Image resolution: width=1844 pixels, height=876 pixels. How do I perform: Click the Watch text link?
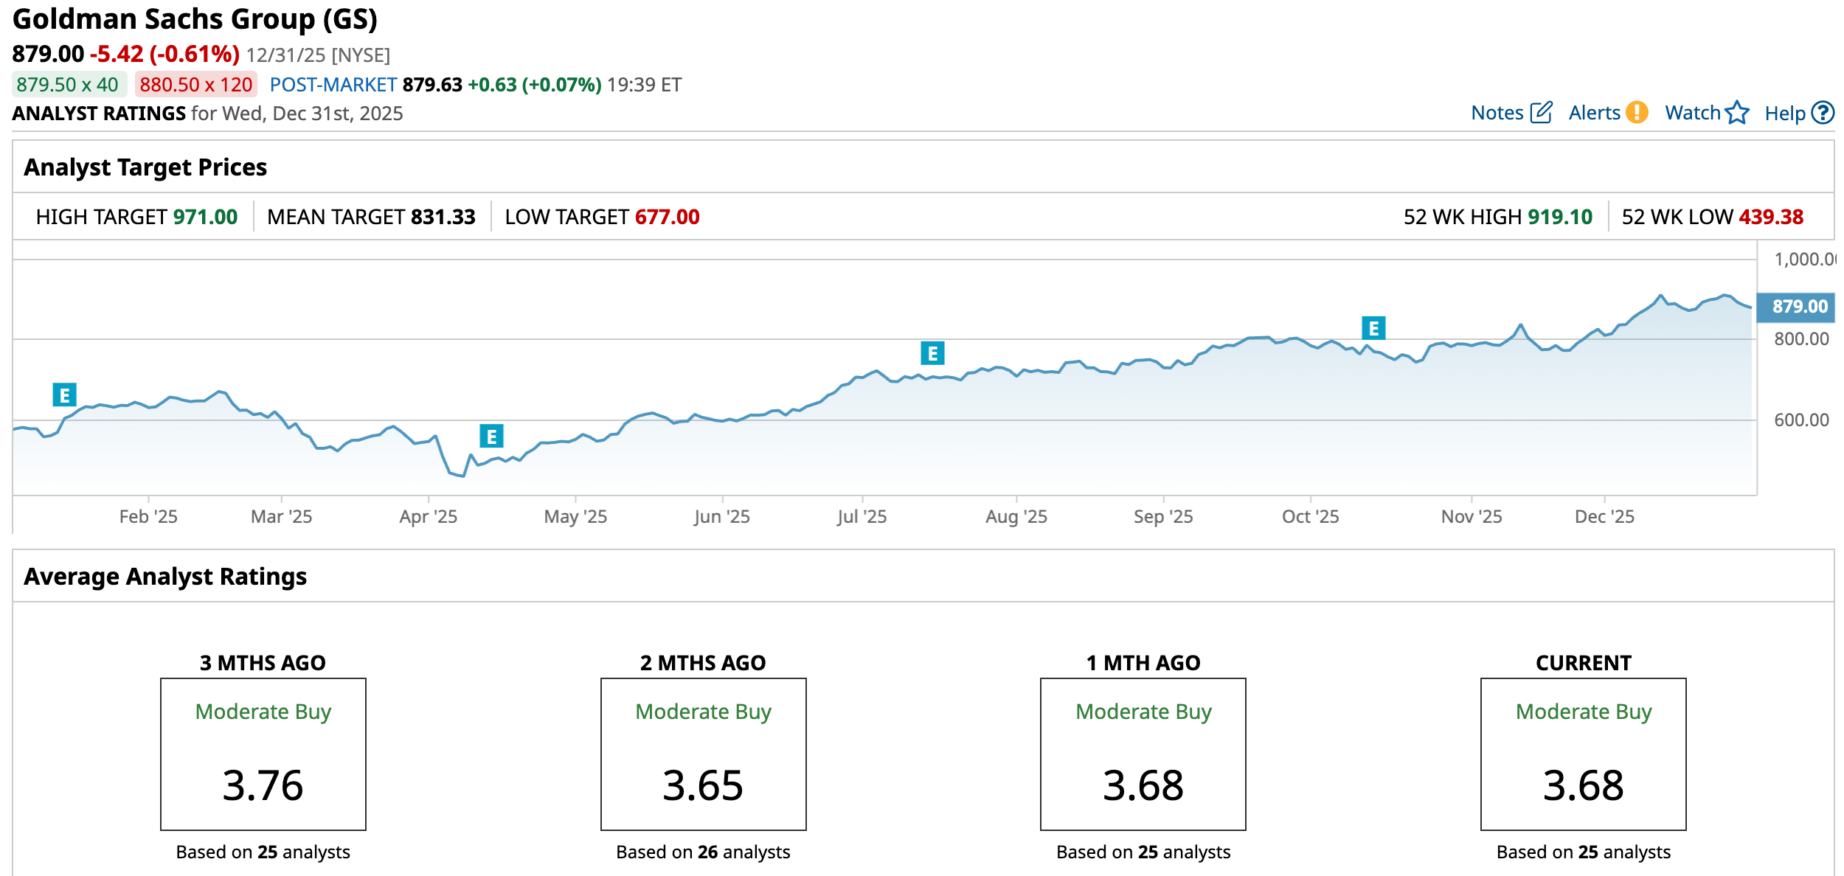(x=1692, y=113)
